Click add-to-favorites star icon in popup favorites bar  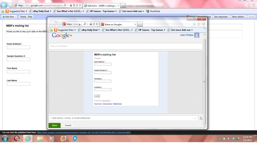coord(51,30)
